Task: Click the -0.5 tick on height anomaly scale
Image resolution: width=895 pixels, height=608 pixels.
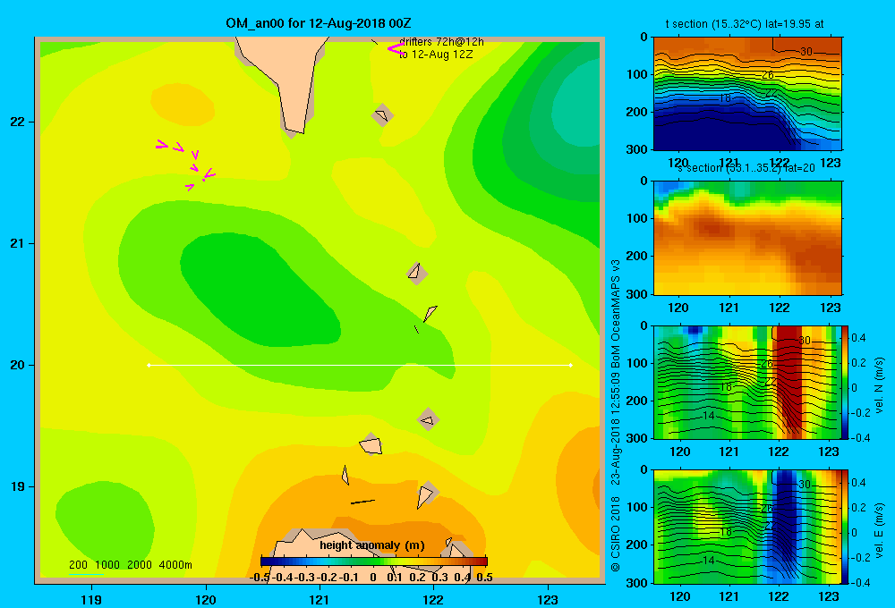Action: (260, 578)
